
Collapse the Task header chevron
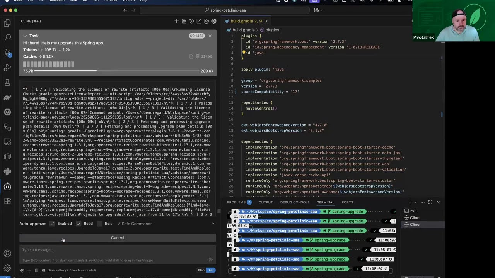pos(25,36)
